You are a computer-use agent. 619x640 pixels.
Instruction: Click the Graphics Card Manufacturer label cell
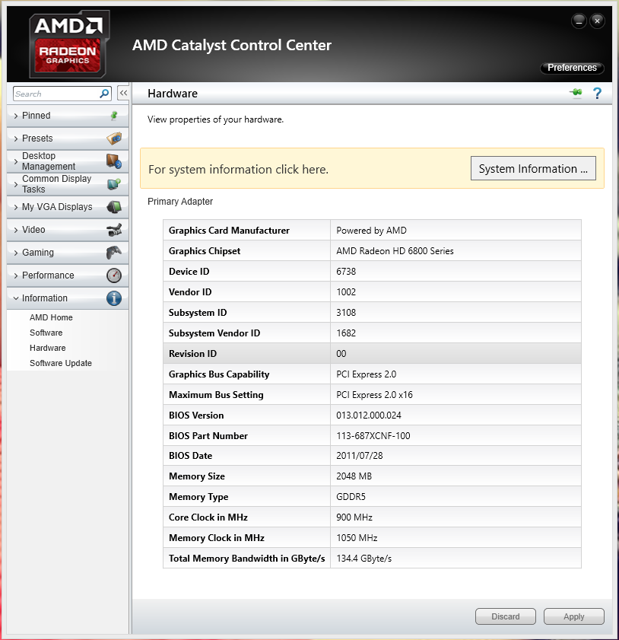(x=246, y=231)
